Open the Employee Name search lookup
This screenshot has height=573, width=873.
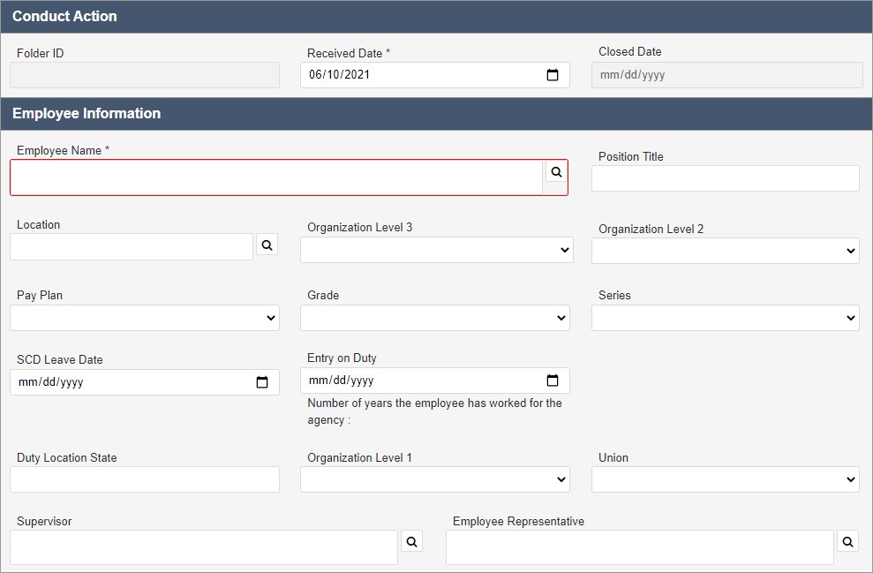[556, 172]
